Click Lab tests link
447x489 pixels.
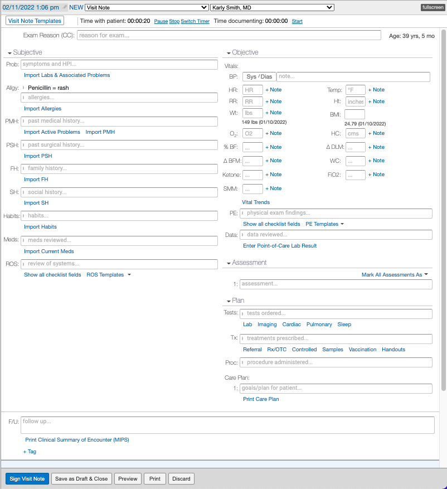[247, 325]
